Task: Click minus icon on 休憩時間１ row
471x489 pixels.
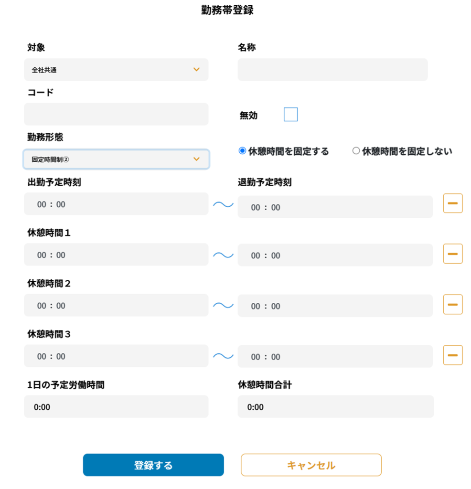Action: [x=452, y=254]
